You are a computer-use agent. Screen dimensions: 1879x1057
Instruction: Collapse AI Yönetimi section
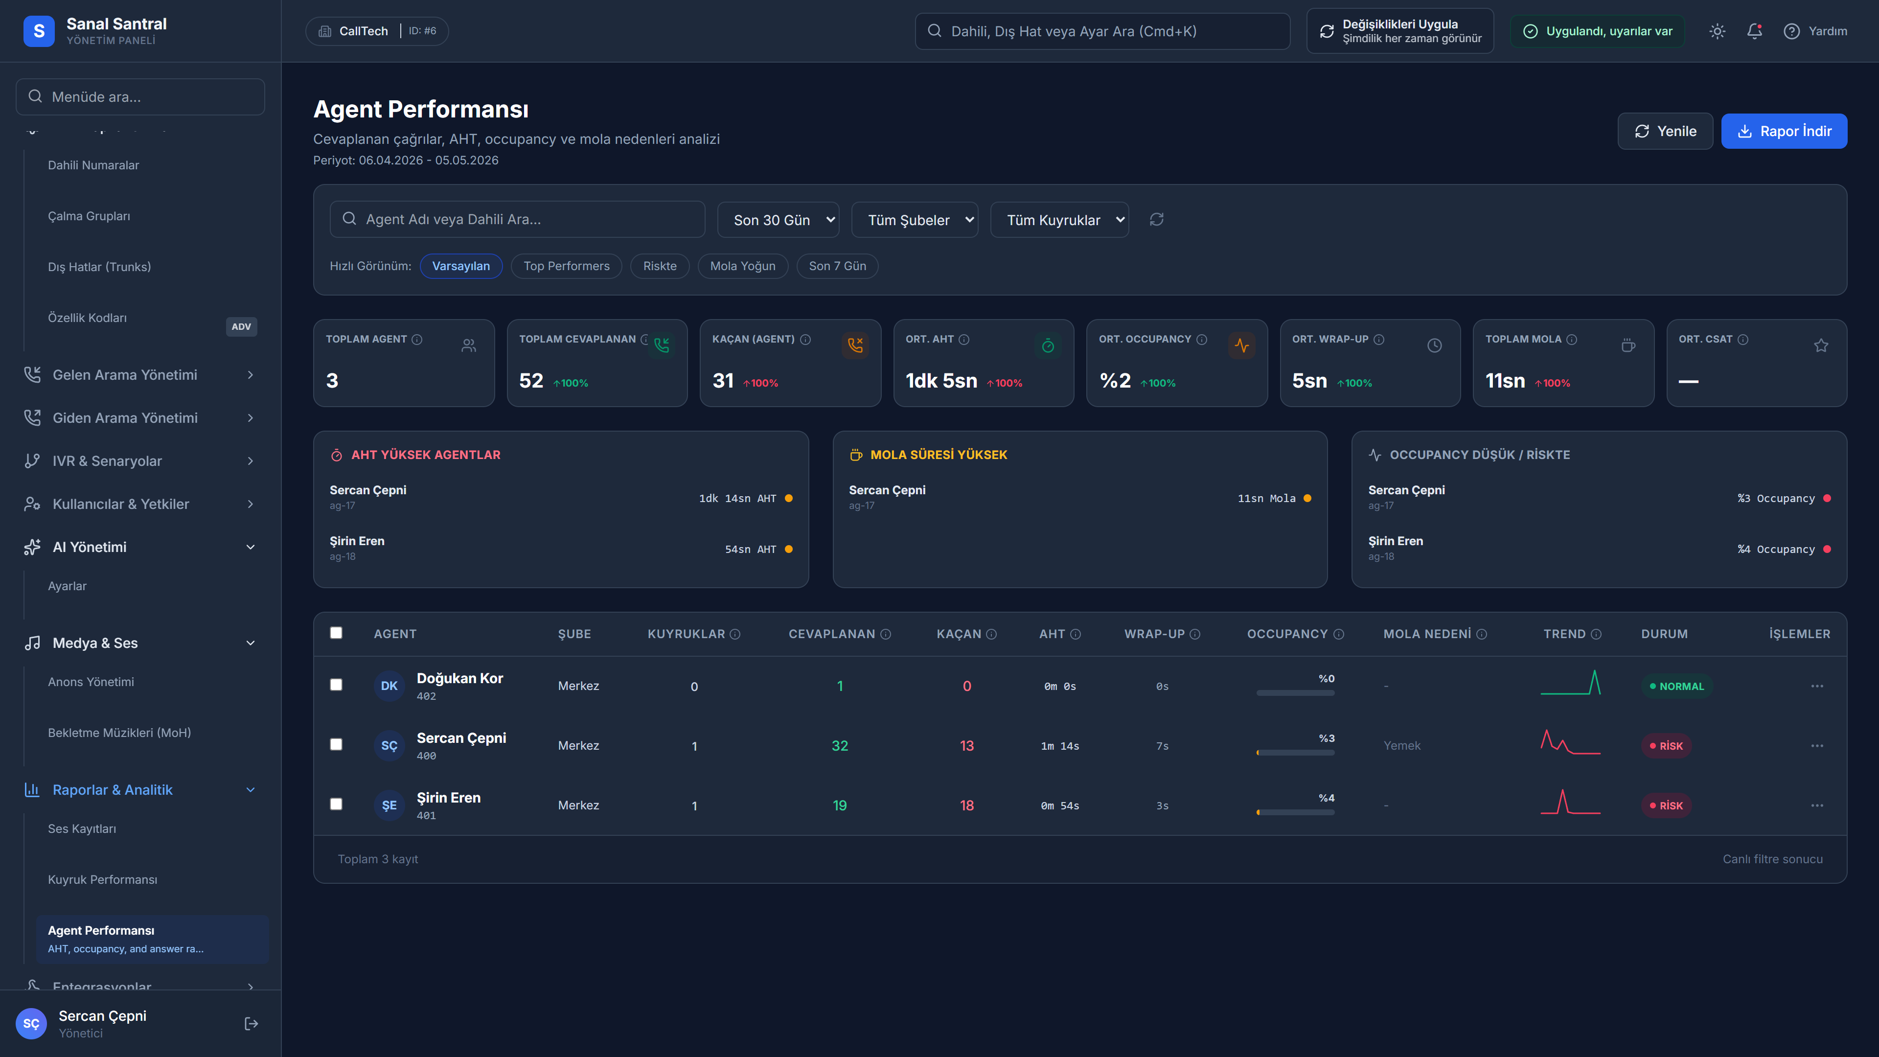[140, 547]
